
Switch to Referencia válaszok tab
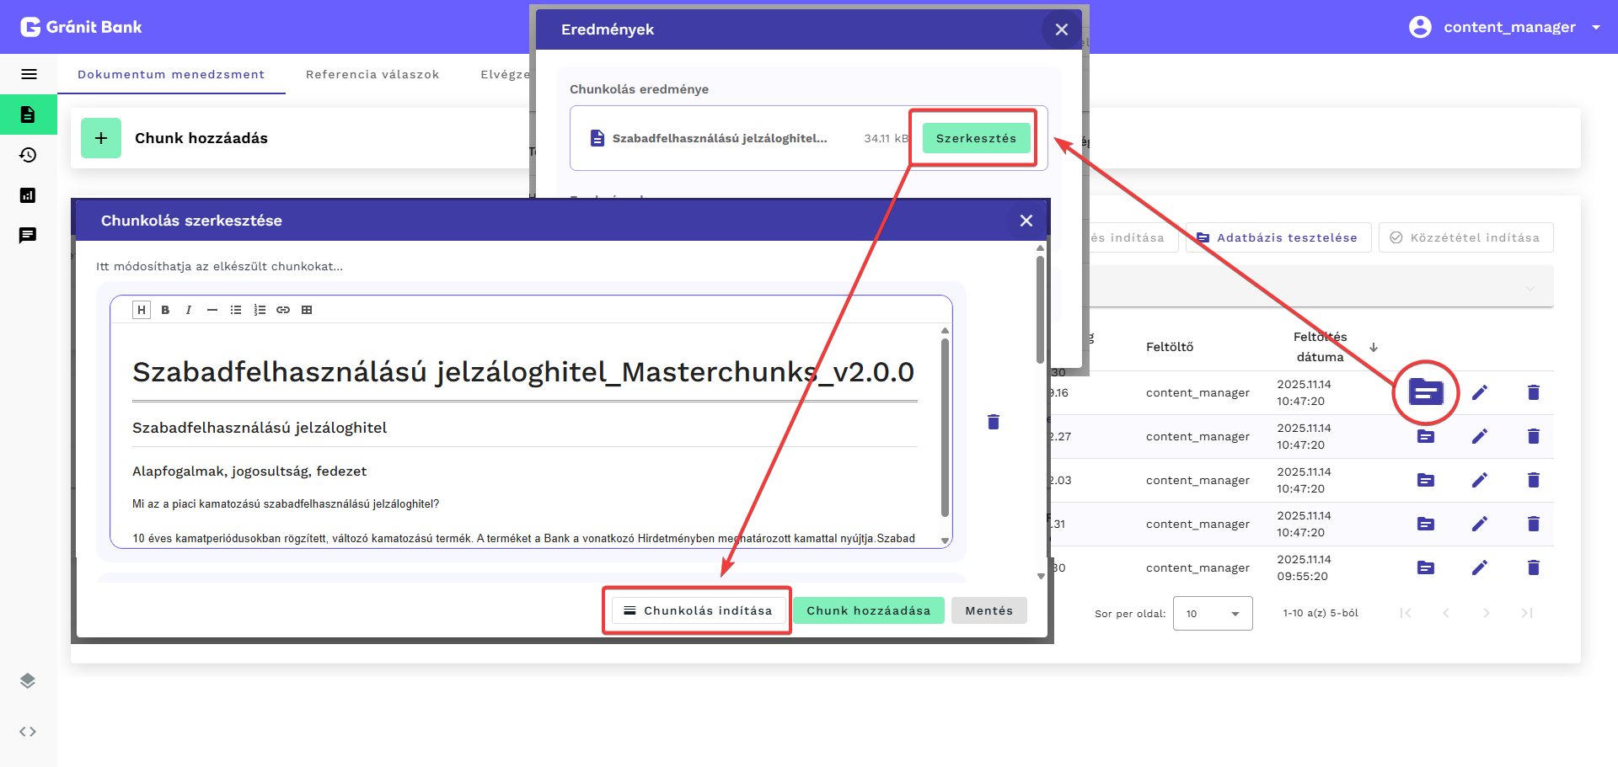coord(372,74)
